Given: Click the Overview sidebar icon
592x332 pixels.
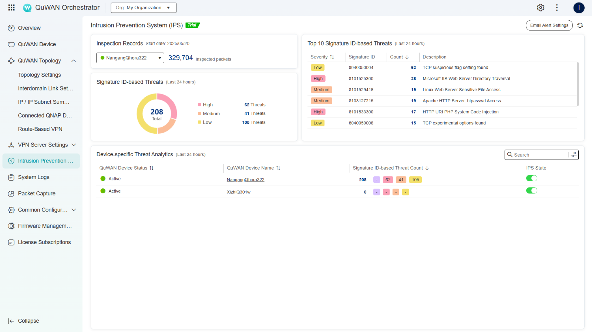Looking at the screenshot, I should pos(11,28).
